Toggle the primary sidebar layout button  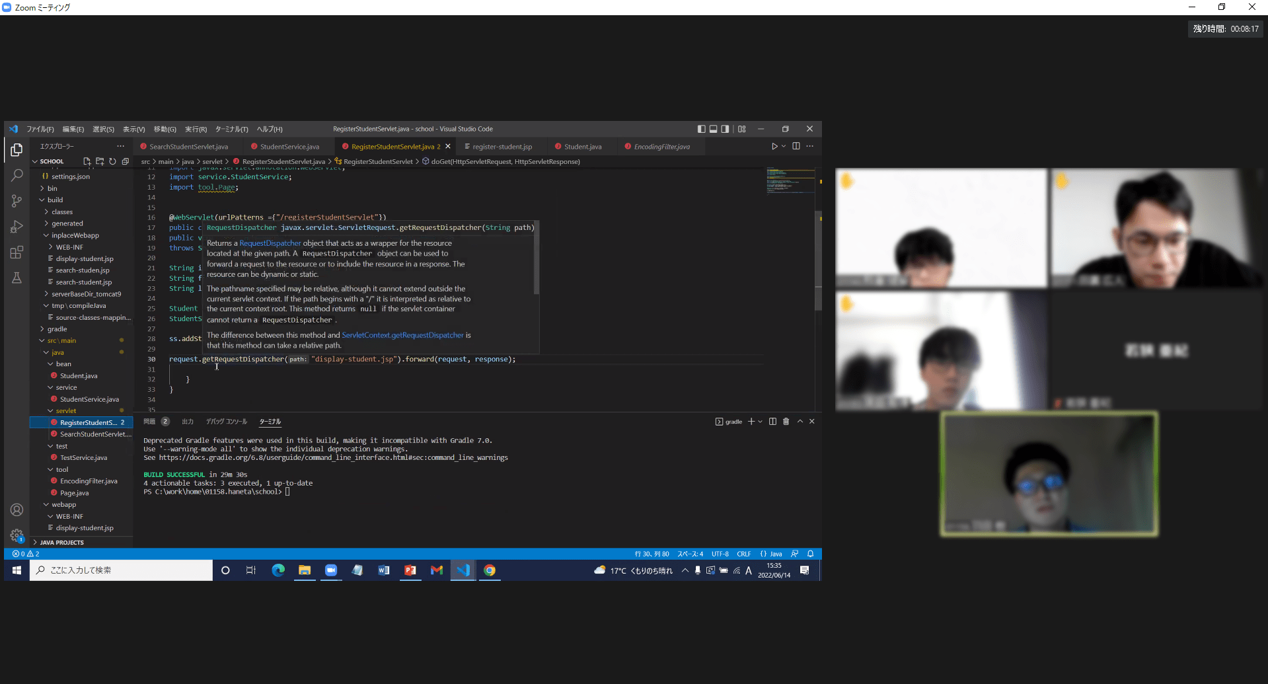tap(701, 129)
